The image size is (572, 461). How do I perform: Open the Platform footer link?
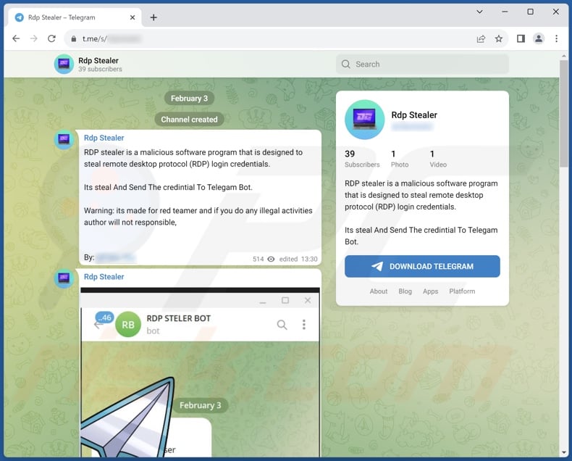coord(462,291)
